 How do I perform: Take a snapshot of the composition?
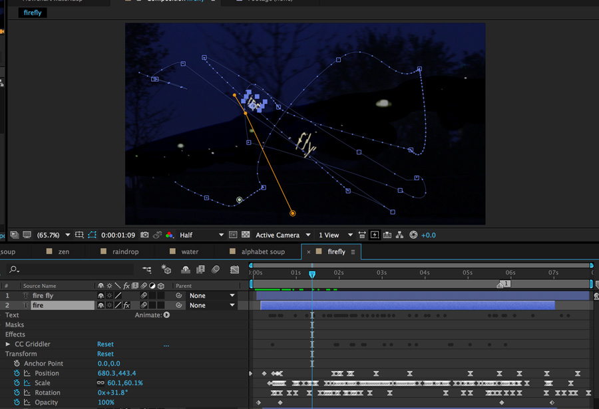tap(145, 235)
